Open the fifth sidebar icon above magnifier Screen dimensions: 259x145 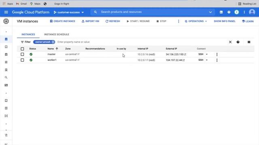(x=6, y=70)
